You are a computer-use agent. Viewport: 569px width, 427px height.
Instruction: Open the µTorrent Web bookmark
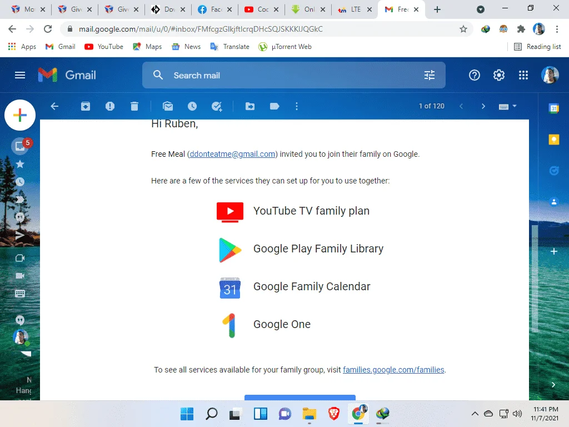pos(285,47)
